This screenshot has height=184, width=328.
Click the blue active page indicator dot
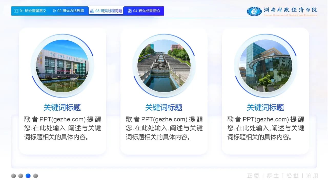point(28,176)
